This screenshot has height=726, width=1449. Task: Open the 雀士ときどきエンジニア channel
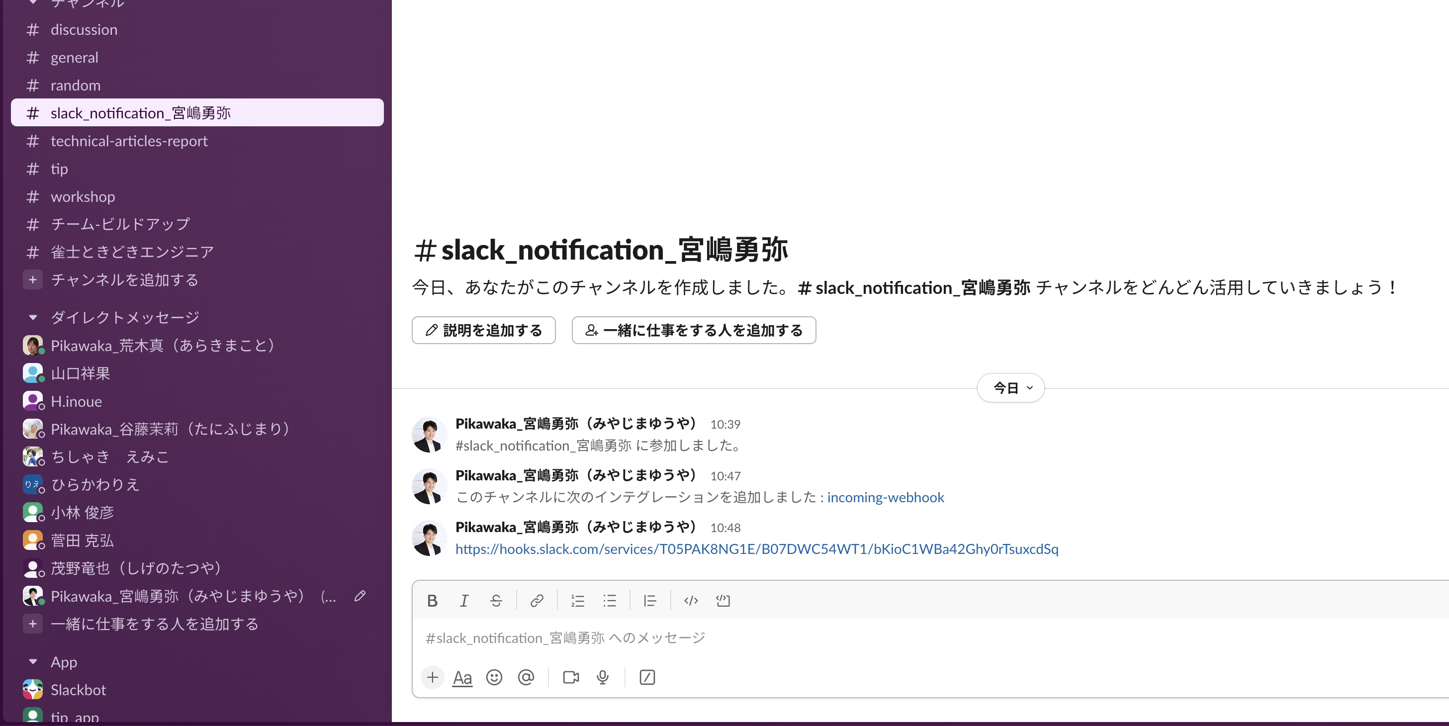coord(197,252)
